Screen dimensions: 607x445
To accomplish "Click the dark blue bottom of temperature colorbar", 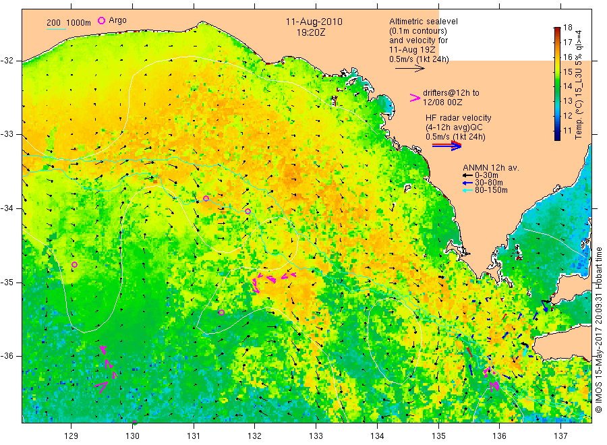I will point(557,136).
